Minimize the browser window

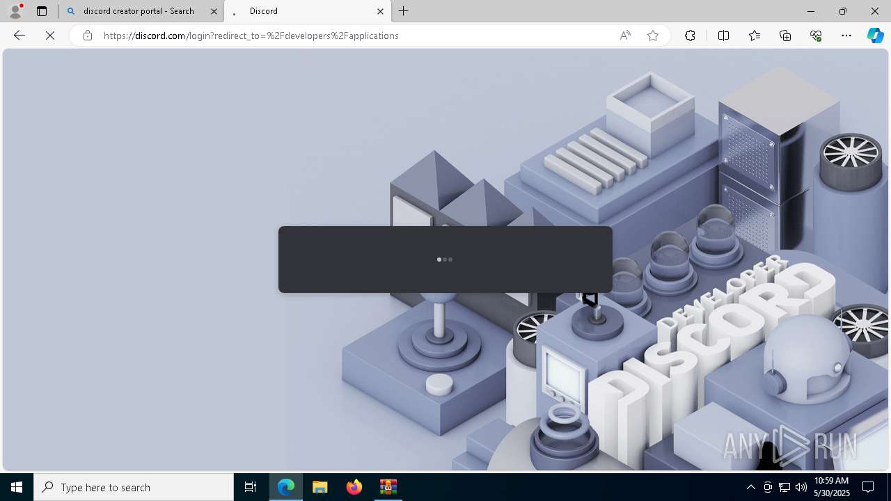810,11
